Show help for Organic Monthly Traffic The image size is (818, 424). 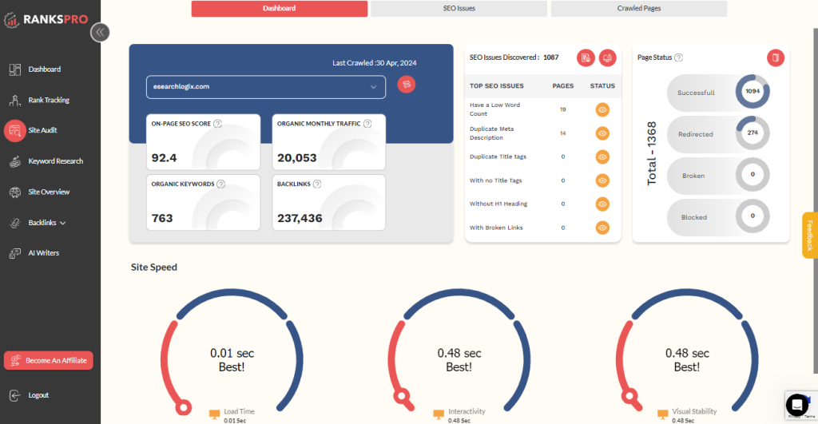[367, 124]
